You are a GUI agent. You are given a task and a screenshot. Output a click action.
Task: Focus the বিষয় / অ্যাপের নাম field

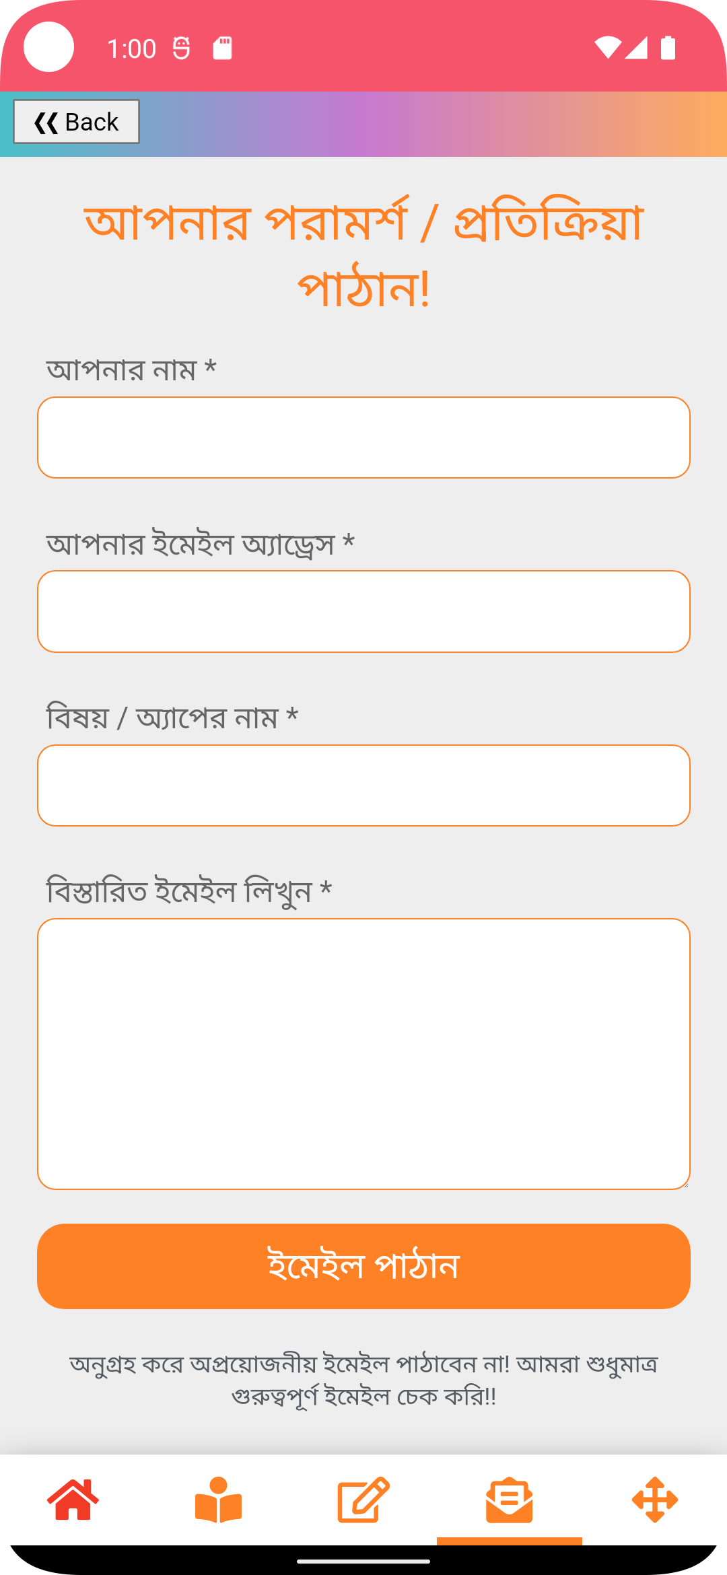click(363, 785)
